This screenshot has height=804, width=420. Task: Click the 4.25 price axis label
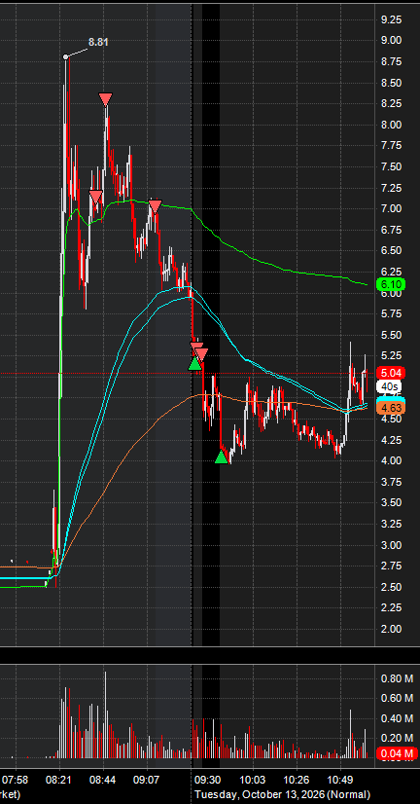tap(391, 439)
